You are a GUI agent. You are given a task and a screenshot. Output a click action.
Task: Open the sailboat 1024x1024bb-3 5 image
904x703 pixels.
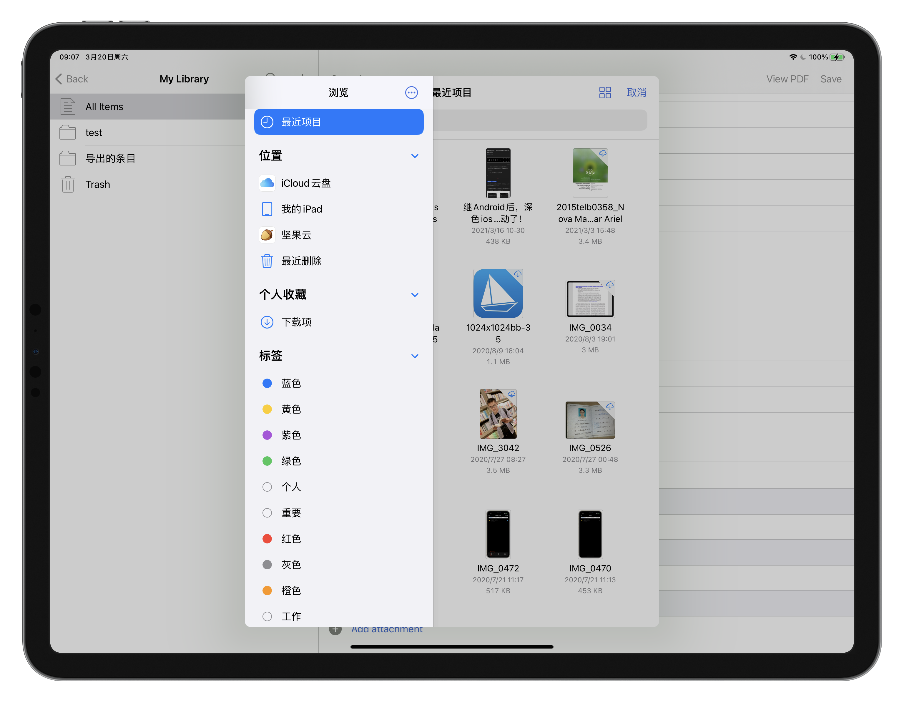pyautogui.click(x=498, y=294)
